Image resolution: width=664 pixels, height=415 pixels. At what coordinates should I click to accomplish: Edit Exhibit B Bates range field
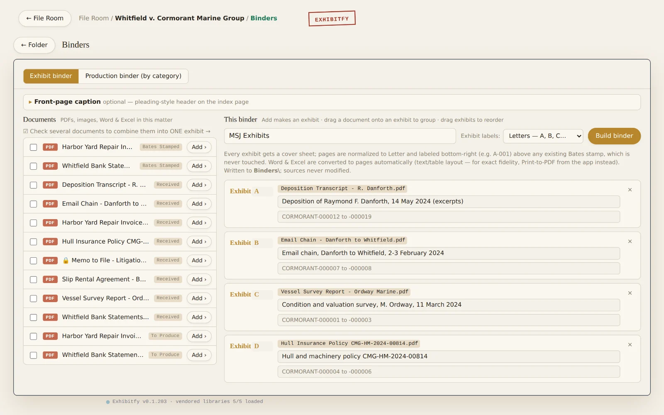[449, 269]
